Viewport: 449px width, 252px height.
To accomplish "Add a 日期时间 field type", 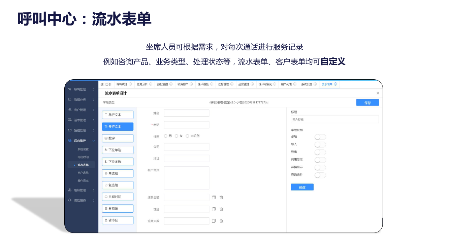I will pos(118,197).
